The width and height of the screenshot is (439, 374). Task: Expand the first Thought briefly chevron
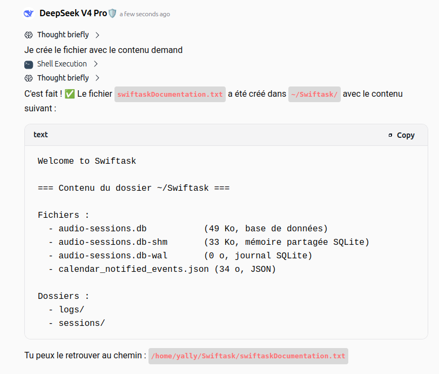(97, 35)
